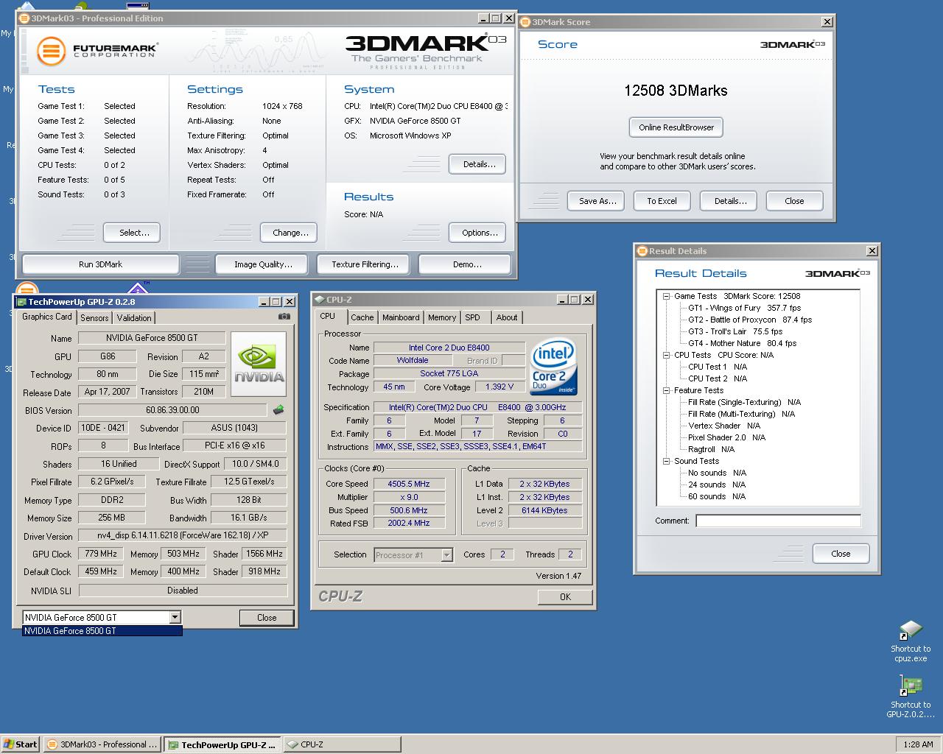Click the GPU-Z screenshot camera icon
Viewport: 943px width, 754px height.
pyautogui.click(x=284, y=317)
